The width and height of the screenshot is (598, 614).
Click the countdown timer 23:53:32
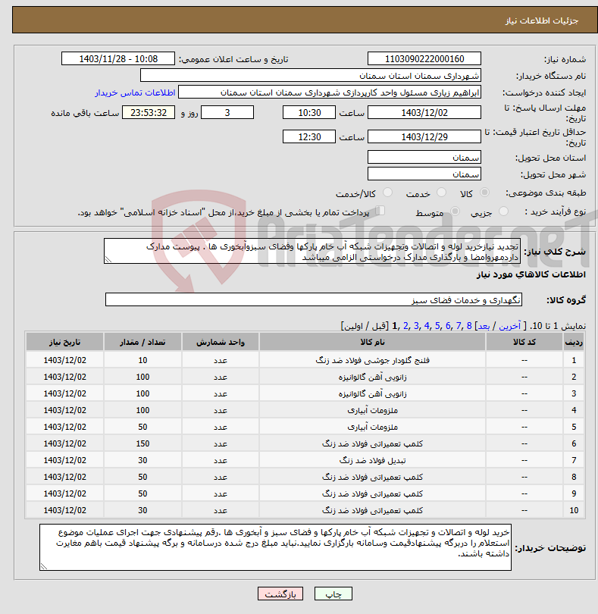click(149, 112)
